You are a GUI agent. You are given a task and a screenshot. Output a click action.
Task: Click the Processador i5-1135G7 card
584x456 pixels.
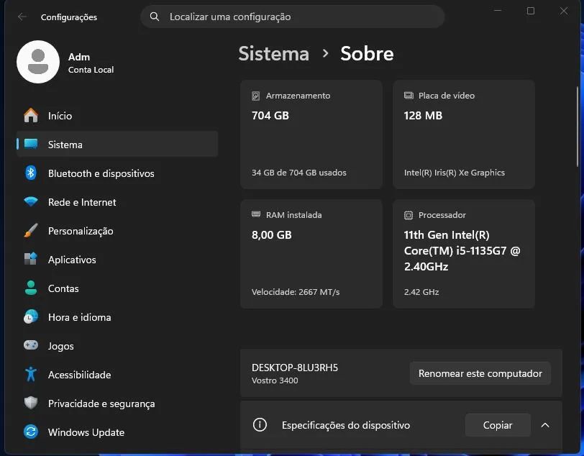(x=464, y=254)
